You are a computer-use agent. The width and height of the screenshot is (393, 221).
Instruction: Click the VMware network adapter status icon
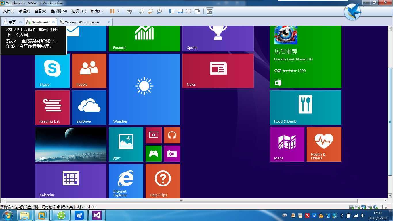pyautogui.click(x=363, y=207)
